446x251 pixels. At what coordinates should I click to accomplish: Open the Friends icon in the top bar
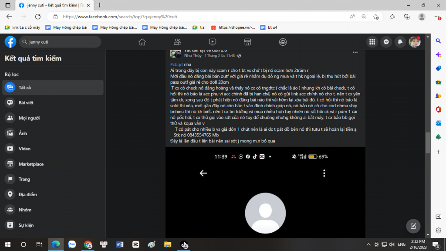[177, 42]
